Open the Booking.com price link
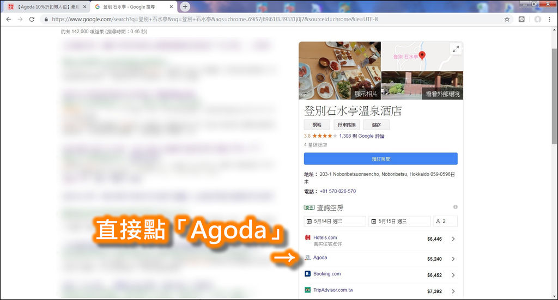Screen dimensions: 558x300 327,274
